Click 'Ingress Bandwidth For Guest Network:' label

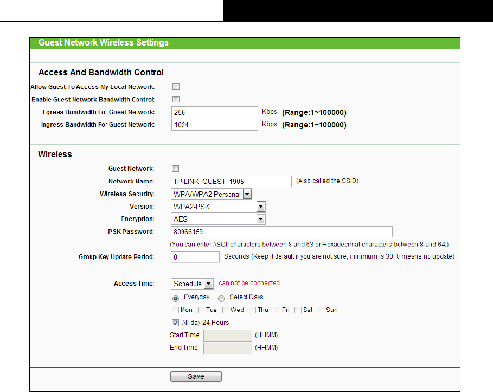pos(98,125)
